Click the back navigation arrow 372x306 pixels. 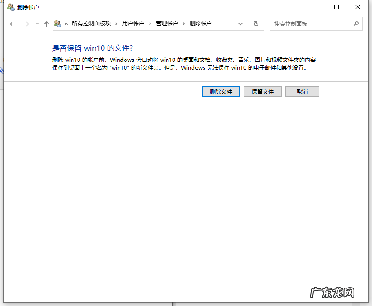coord(12,24)
